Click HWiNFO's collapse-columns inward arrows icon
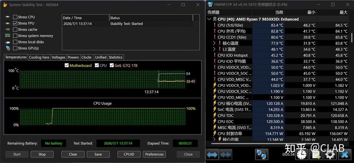 225,154
